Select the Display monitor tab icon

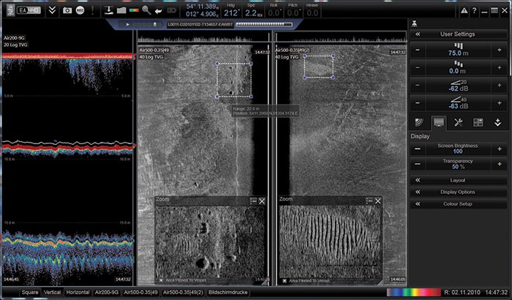[439, 122]
